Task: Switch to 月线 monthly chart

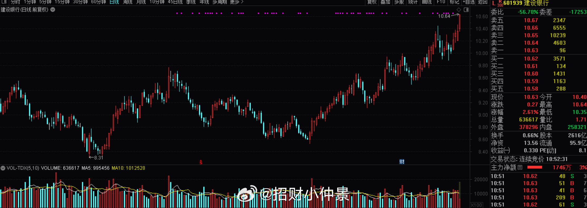Action: 141,2
